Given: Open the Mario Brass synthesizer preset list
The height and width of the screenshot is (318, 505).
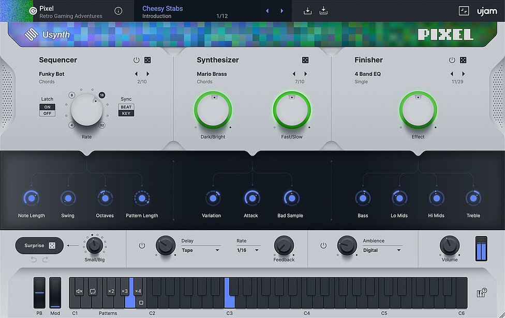Looking at the screenshot, I should tap(212, 74).
